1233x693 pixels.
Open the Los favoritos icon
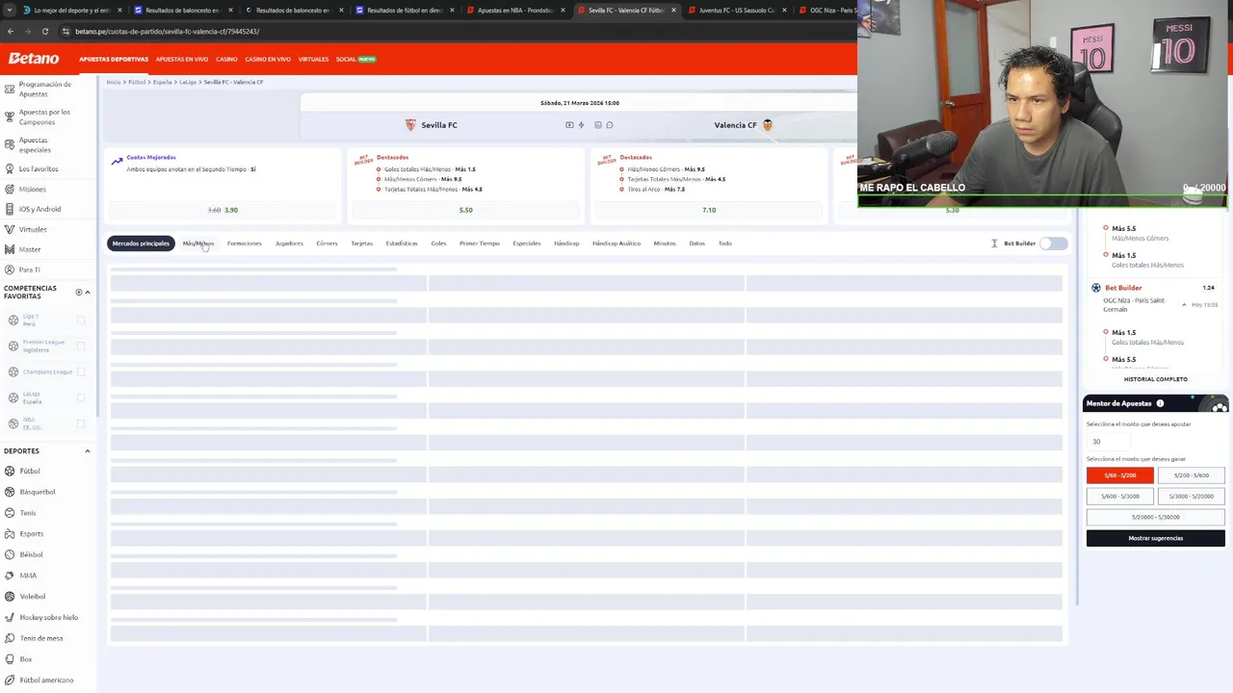tap(10, 168)
